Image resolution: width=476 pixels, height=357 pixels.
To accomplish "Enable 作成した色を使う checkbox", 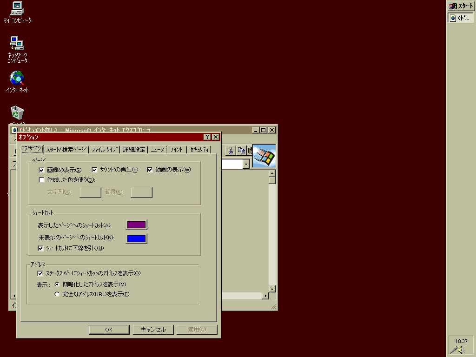I will 42,179.
